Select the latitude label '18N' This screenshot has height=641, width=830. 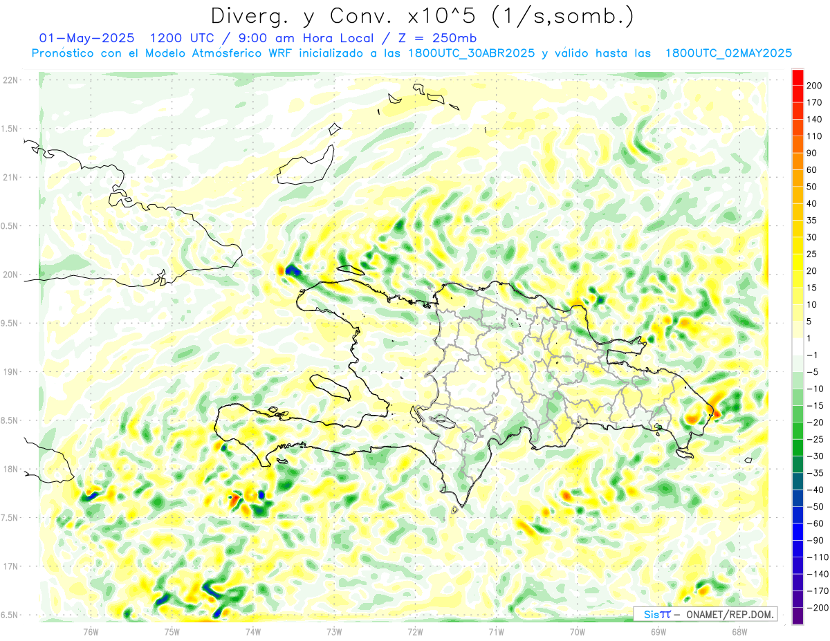(10, 469)
